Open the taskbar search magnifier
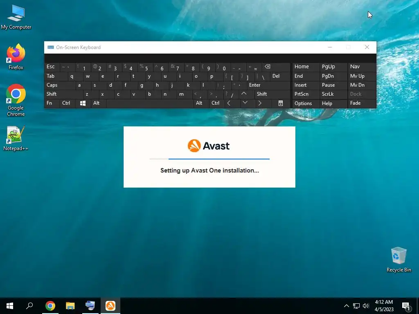419x314 pixels. pyautogui.click(x=29, y=306)
